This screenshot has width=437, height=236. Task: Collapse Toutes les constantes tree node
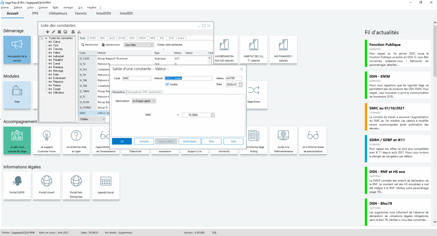[x=42, y=38]
